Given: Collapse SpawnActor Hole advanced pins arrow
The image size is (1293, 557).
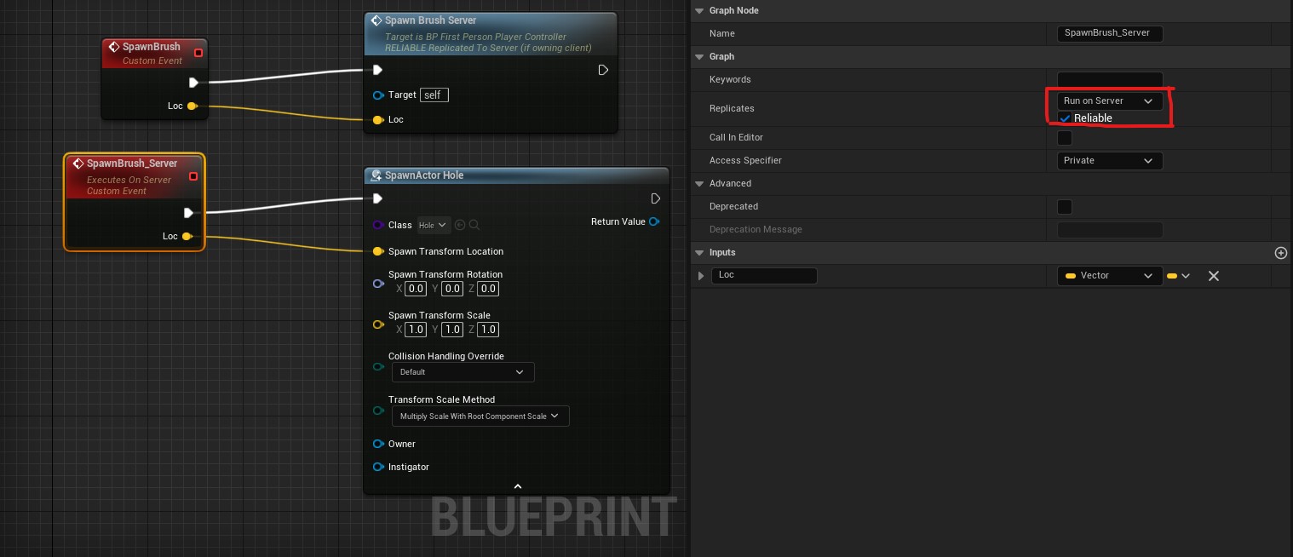Looking at the screenshot, I should coord(517,486).
